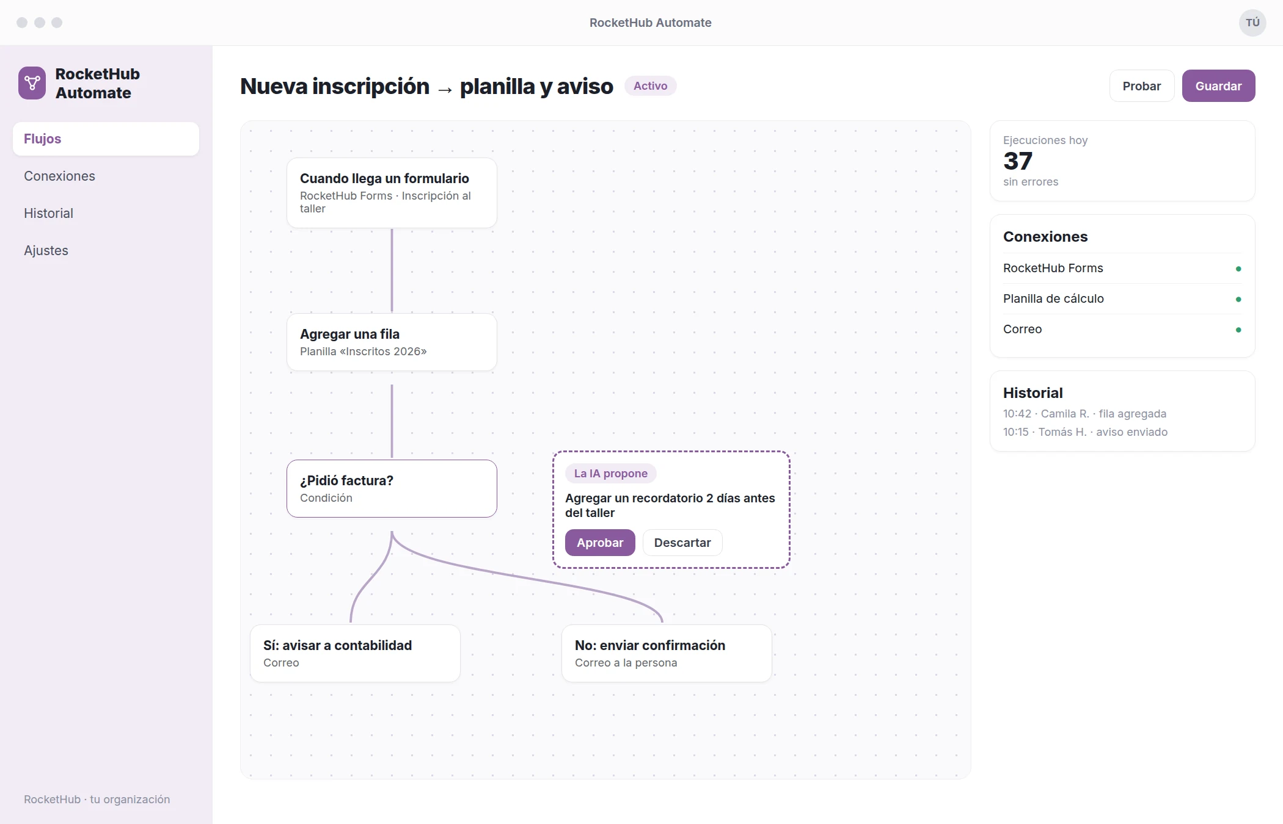Open the Correo connection row

coord(1122,329)
